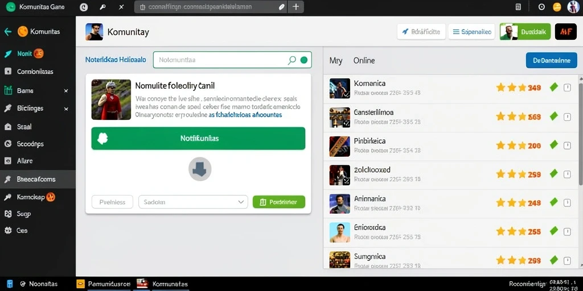Click the download arrow circle icon
The width and height of the screenshot is (583, 291).
(x=200, y=169)
